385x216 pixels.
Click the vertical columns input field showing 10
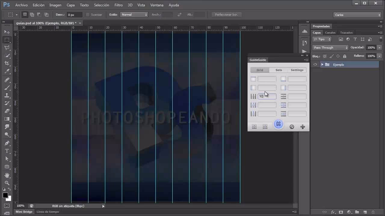pyautogui.click(x=267, y=96)
